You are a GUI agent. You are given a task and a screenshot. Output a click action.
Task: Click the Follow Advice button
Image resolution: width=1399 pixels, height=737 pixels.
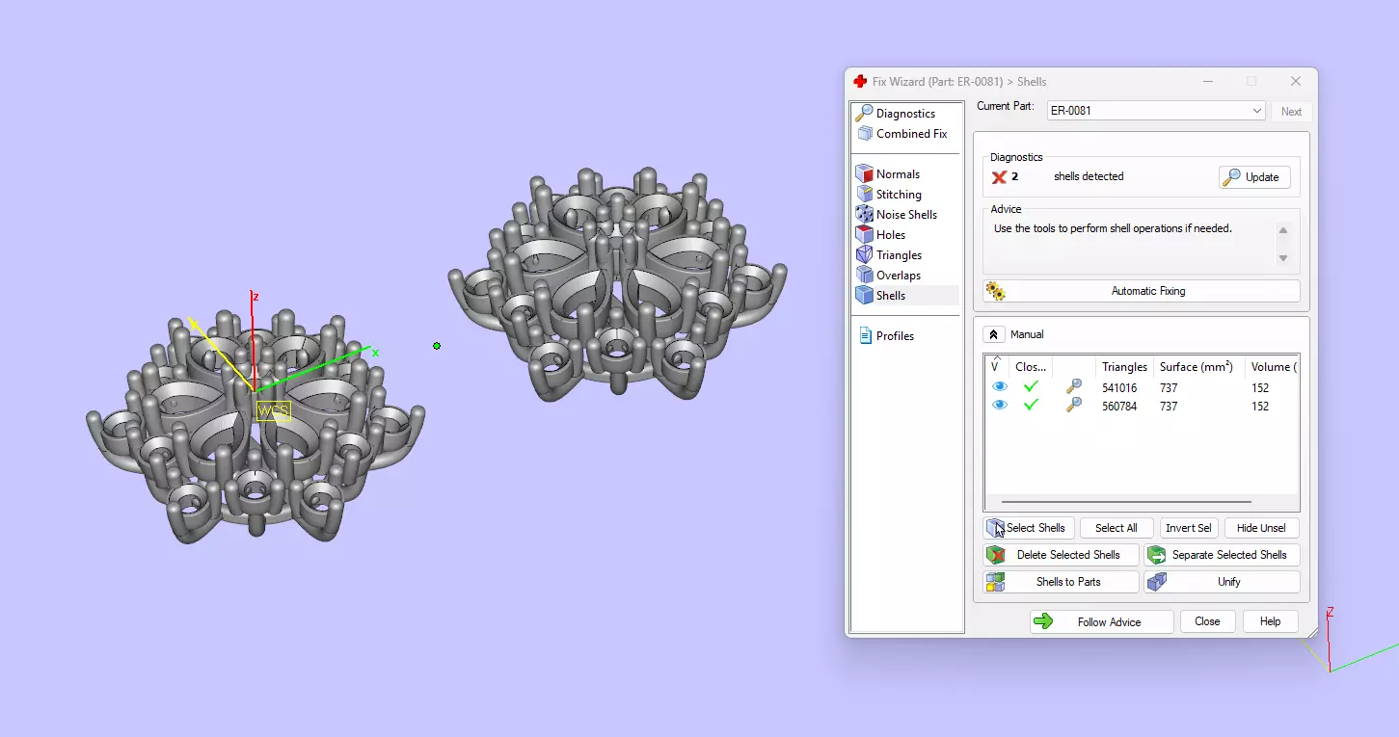coord(1101,622)
